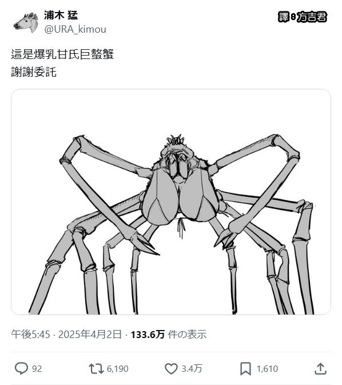The width and height of the screenshot is (342, 385).
Task: Open the spider crab drawing image
Action: pyautogui.click(x=171, y=202)
